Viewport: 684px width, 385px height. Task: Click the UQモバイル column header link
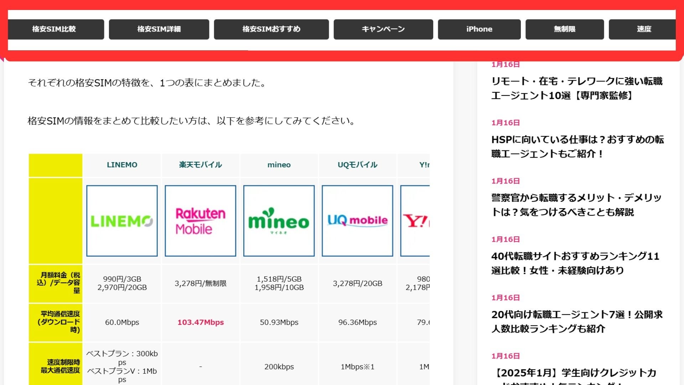(x=357, y=165)
